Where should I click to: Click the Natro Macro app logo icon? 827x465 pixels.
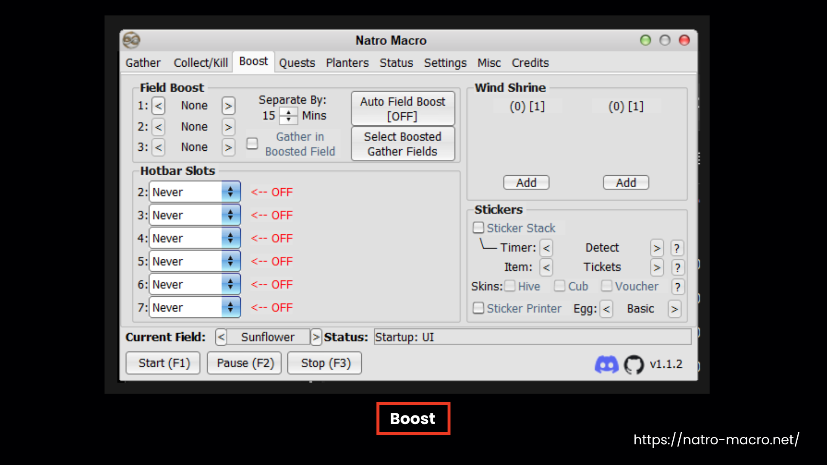(x=131, y=40)
